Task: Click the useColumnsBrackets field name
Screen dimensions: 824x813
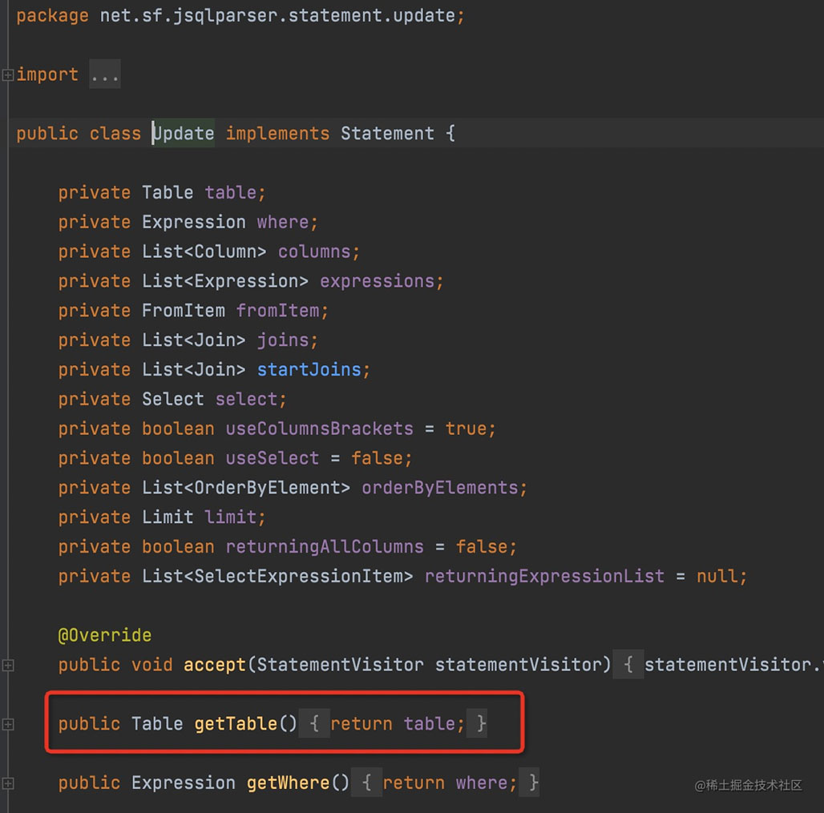Action: tap(319, 429)
